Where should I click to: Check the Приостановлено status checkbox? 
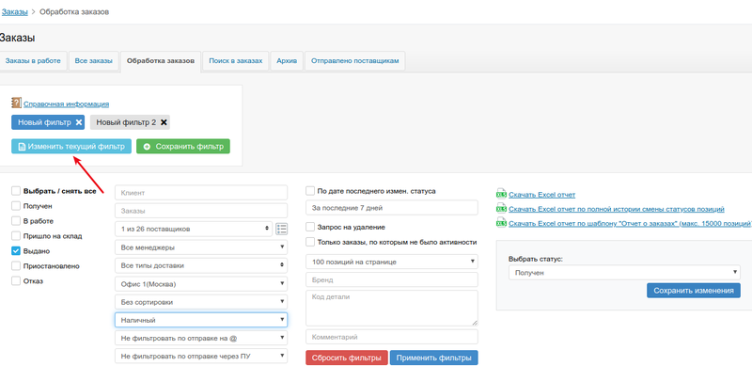pyautogui.click(x=16, y=266)
